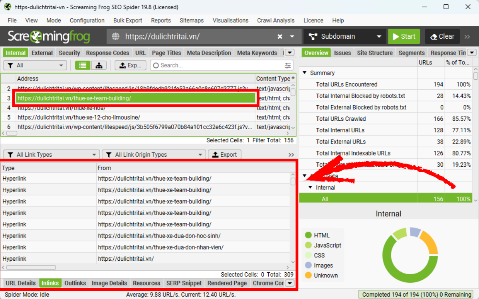The width and height of the screenshot is (479, 299).
Task: Open the All filter dropdown
Action: (35, 65)
